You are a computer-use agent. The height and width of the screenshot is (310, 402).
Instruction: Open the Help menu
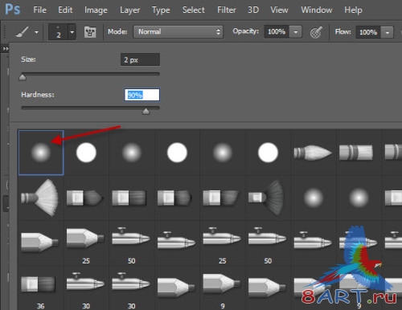353,10
